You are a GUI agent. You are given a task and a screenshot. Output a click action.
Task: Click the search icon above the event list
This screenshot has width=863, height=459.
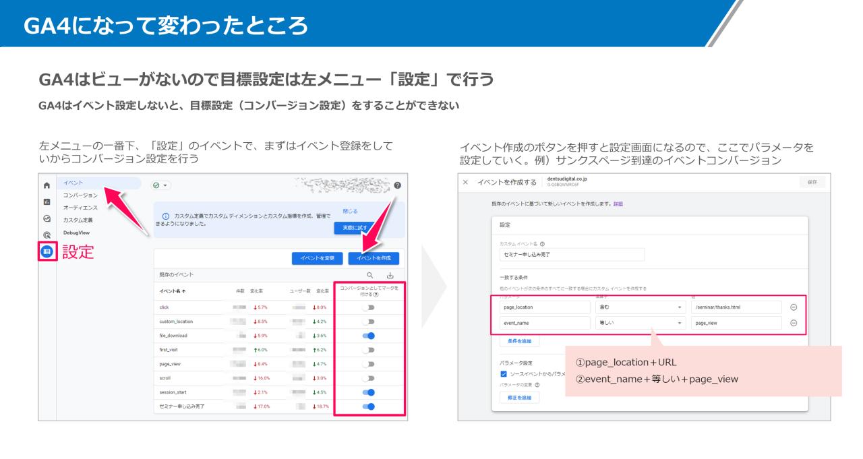369,274
